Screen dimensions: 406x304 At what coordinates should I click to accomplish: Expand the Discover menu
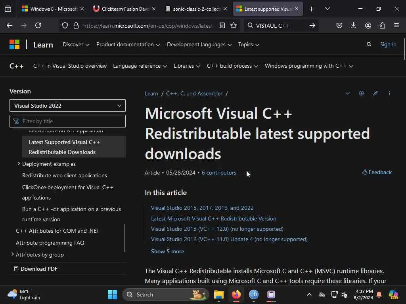(x=76, y=44)
